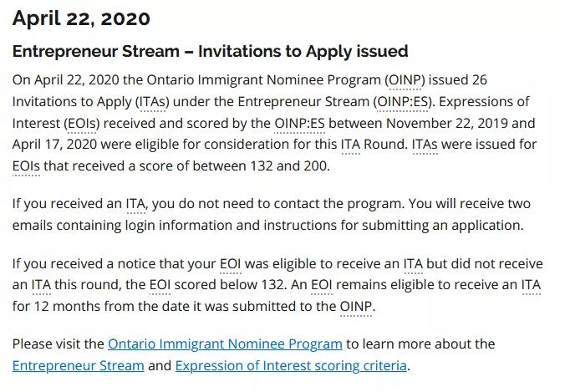Click ITAs abbreviation before 'were issued for'
Image resolution: width=565 pixels, height=392 pixels.
(425, 144)
